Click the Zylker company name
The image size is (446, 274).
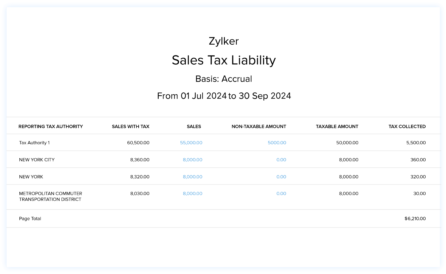[x=224, y=41]
